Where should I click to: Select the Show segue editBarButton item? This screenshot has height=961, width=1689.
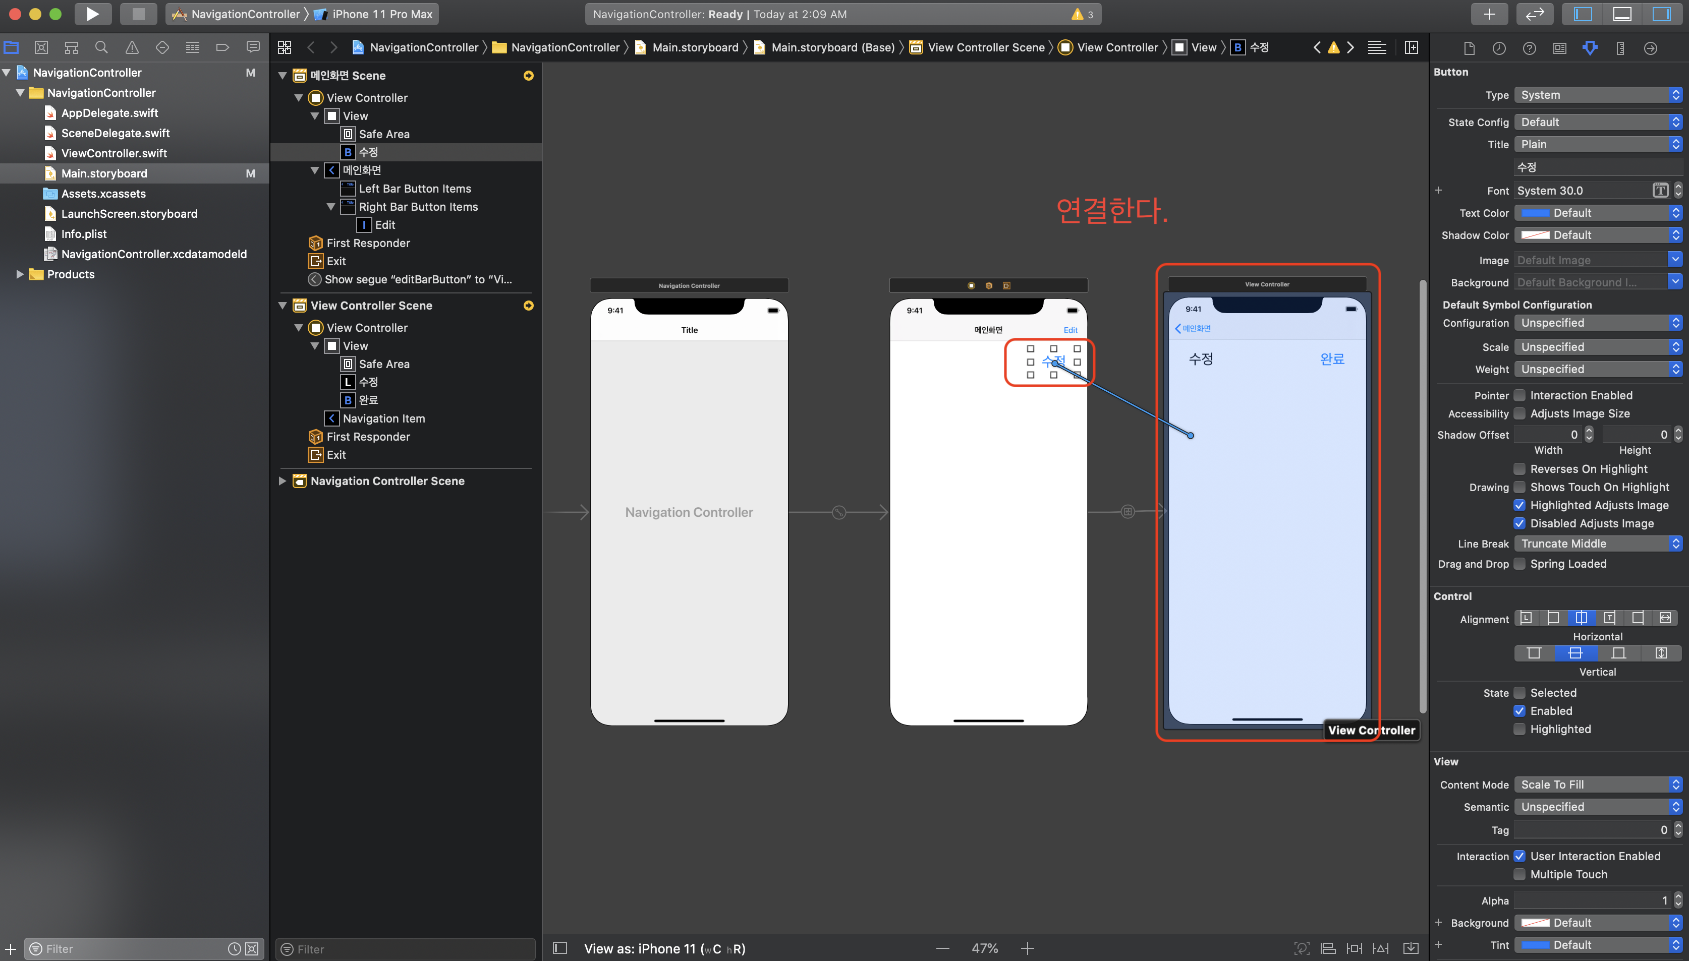(417, 279)
